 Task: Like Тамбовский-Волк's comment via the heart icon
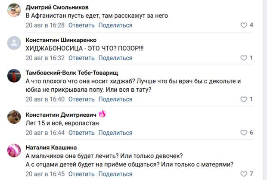244,99
